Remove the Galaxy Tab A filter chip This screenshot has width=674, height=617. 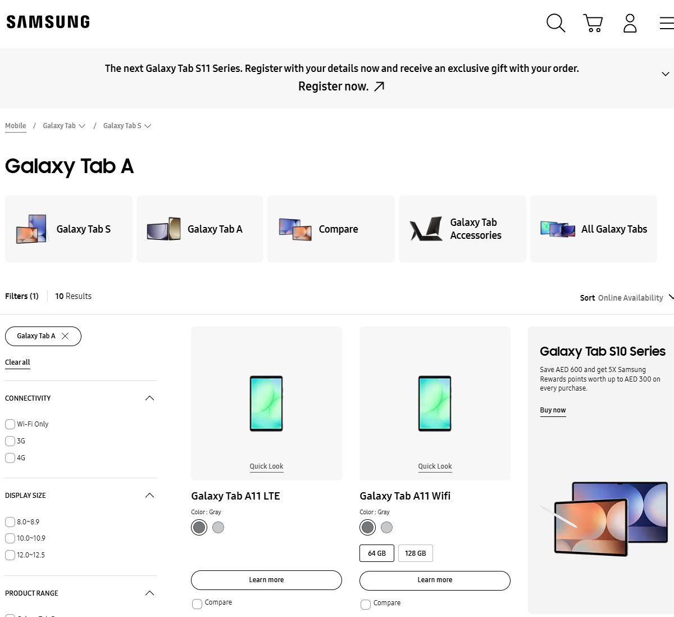coord(65,336)
